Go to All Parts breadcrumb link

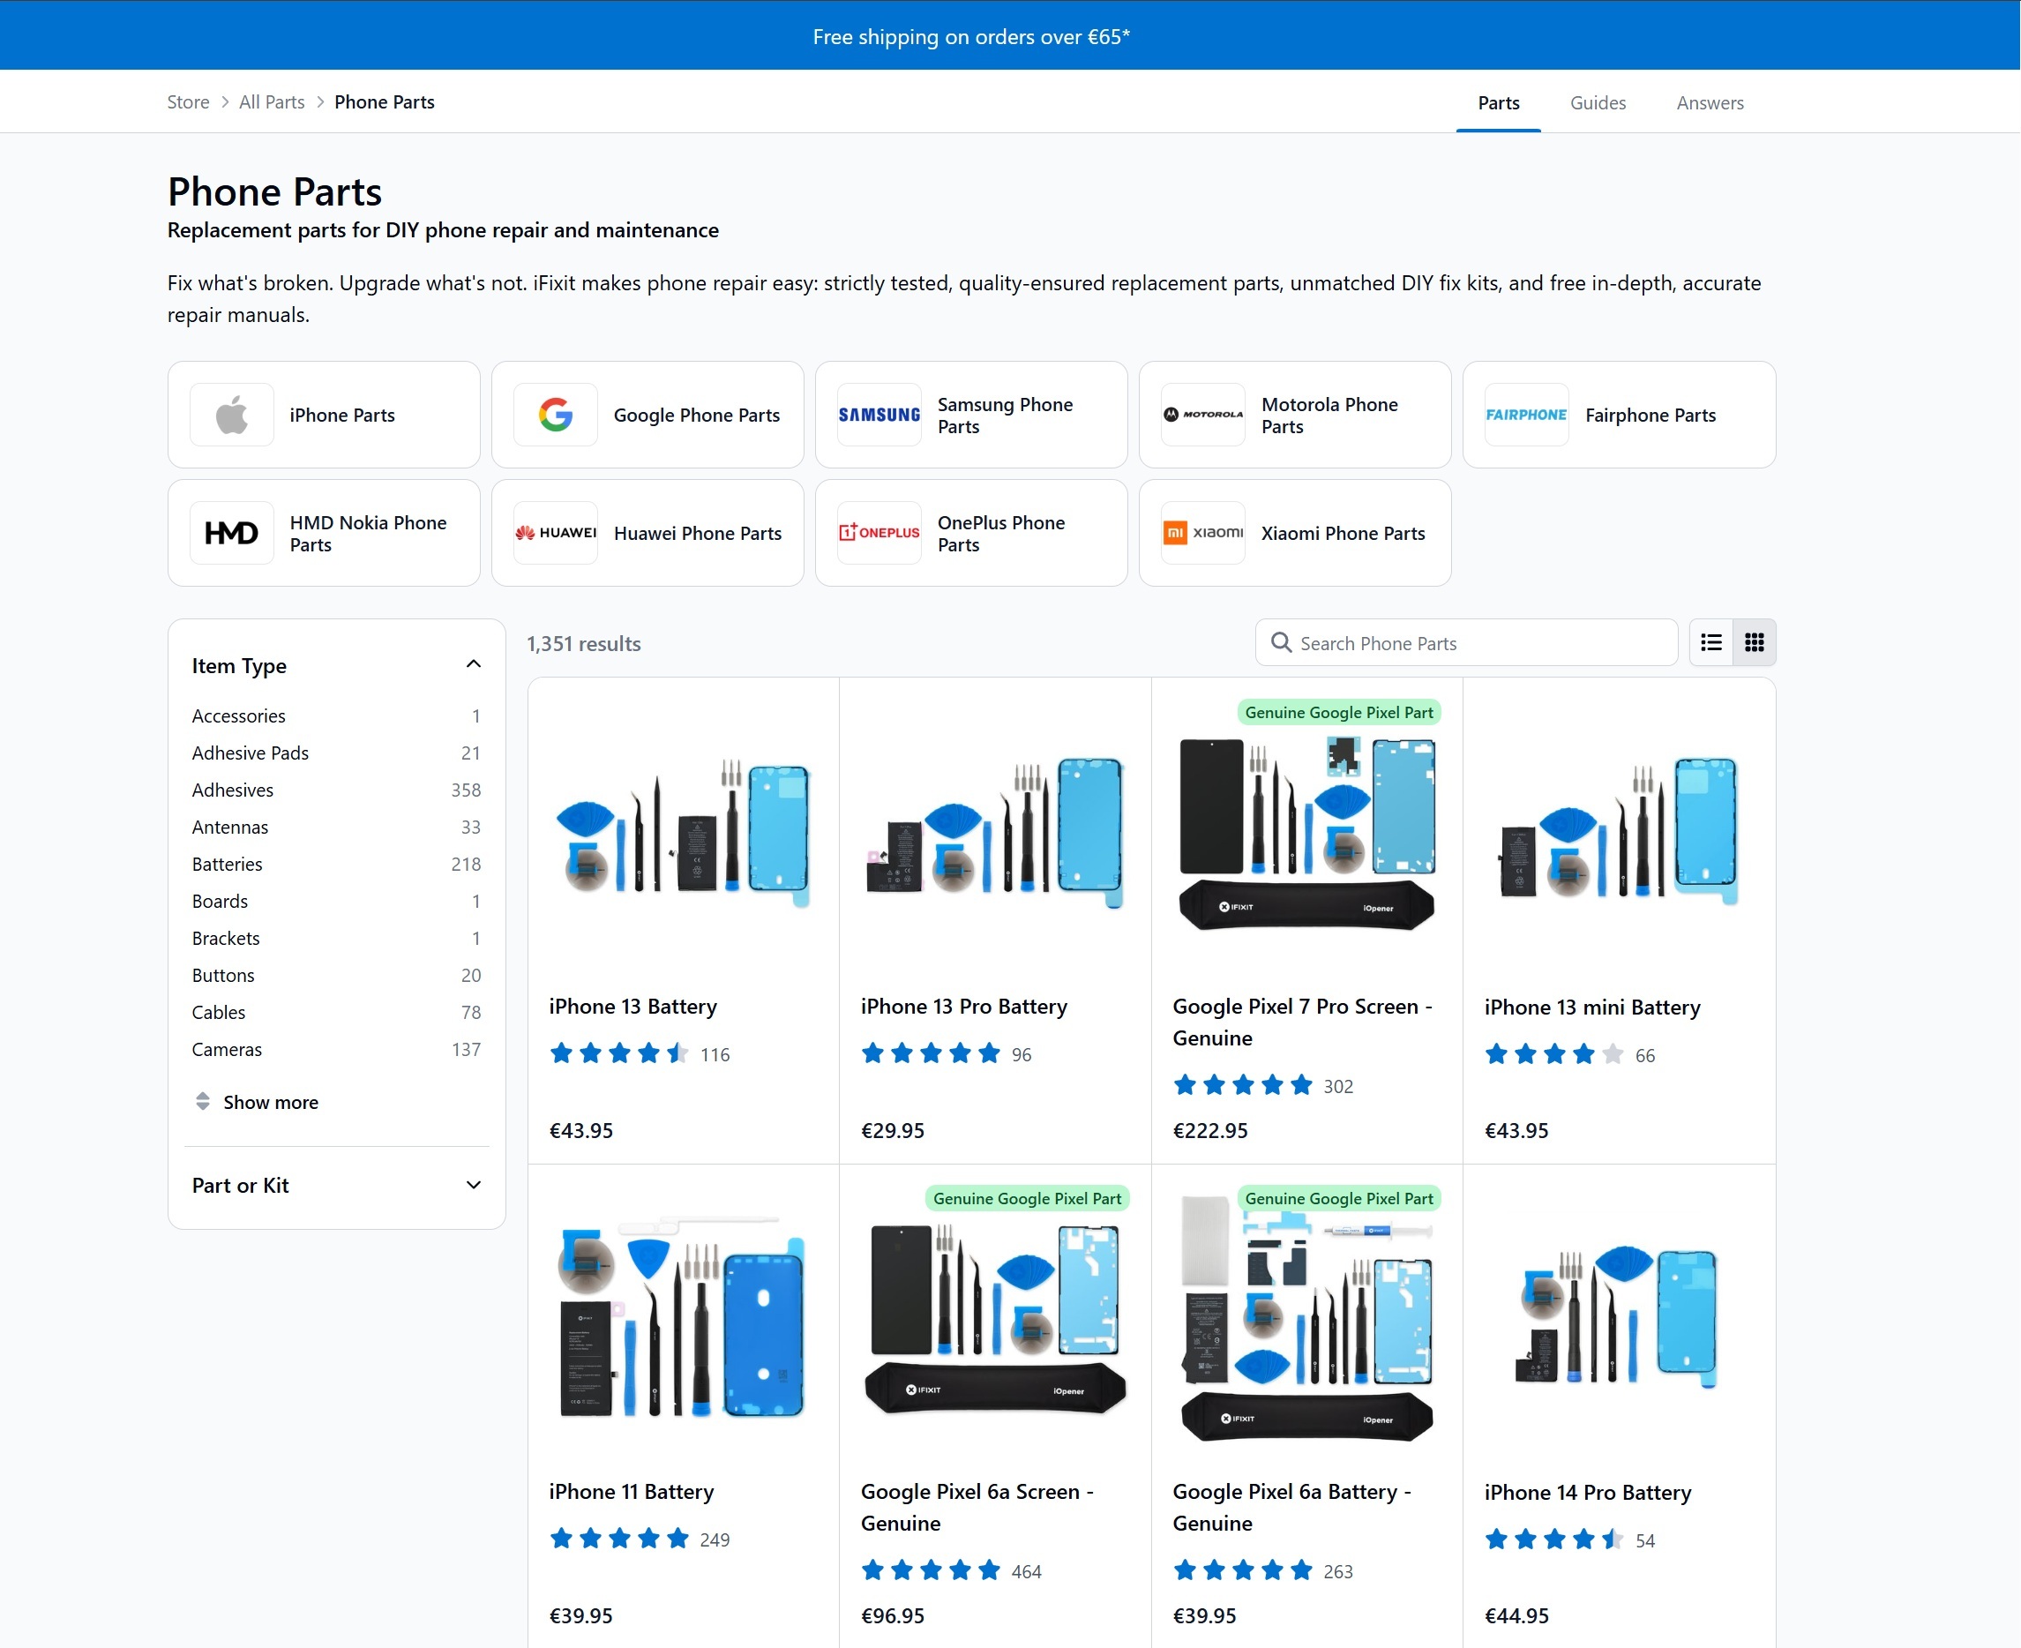point(272,101)
